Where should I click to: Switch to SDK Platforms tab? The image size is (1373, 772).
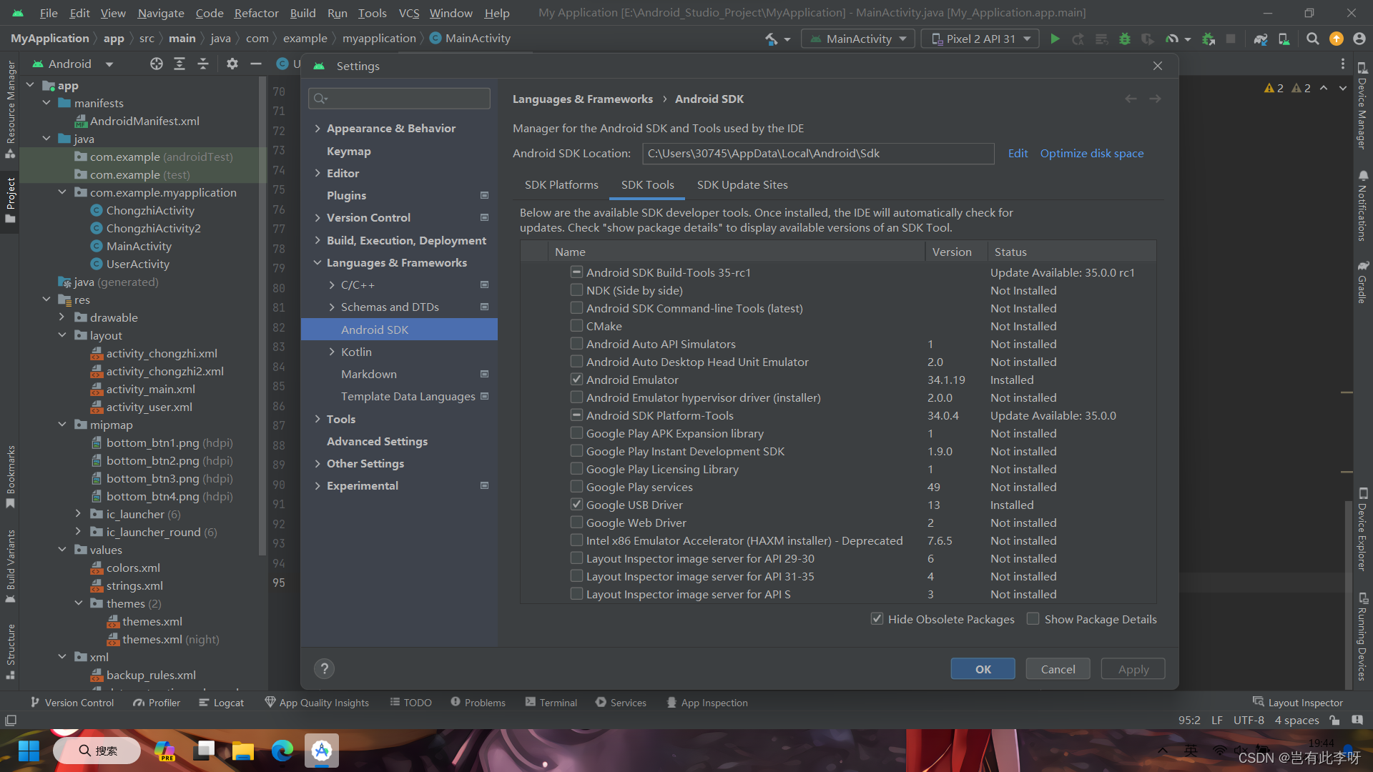point(561,185)
